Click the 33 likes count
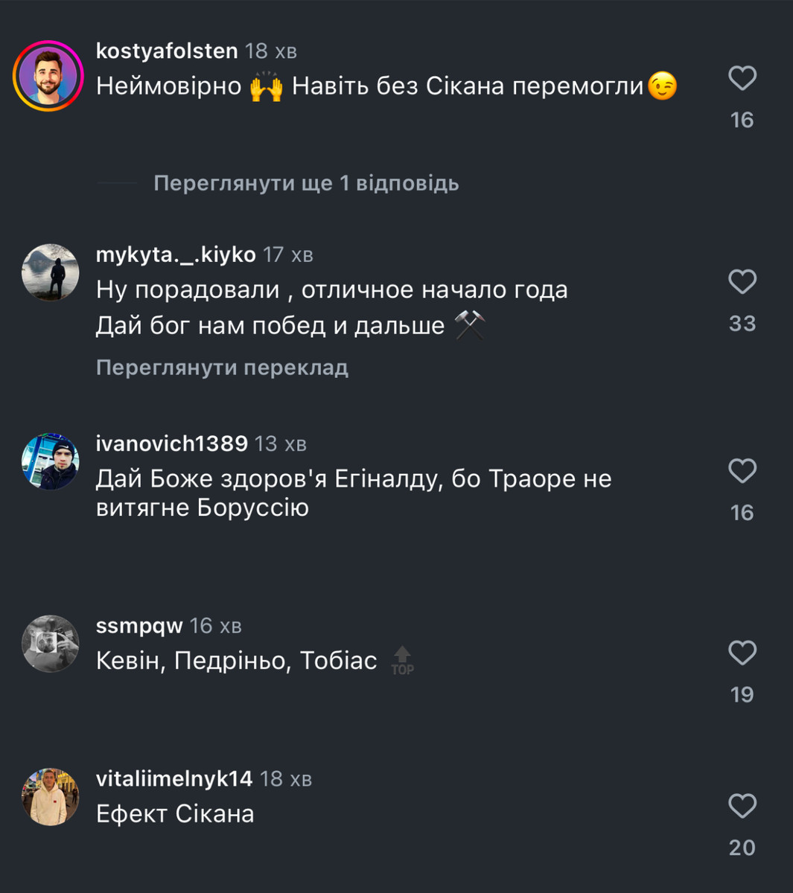 point(742,324)
